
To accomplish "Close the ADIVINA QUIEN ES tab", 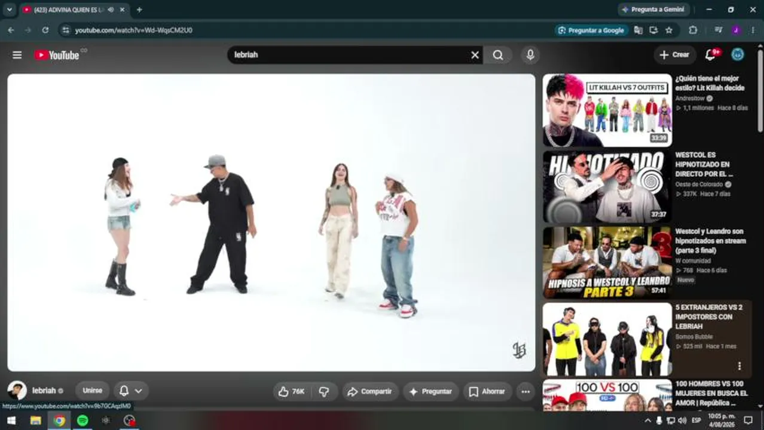I will [x=123, y=10].
